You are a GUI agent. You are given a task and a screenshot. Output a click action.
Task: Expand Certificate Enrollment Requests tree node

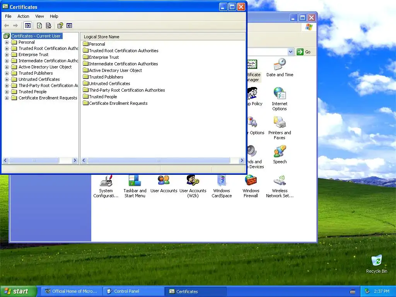[7, 98]
